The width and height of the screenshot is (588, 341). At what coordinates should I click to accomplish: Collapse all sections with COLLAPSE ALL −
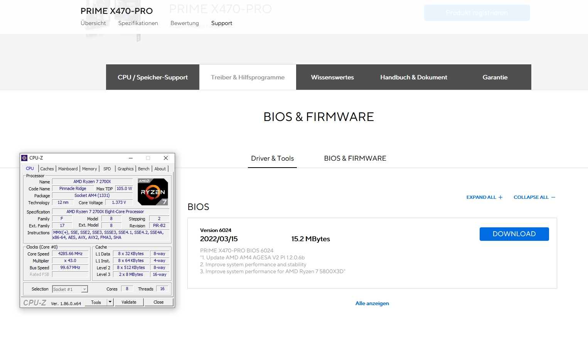534,197
